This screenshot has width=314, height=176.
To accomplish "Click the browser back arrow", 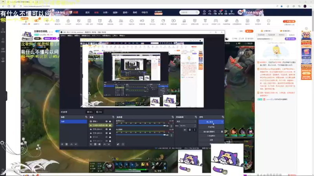I will 3,6.
